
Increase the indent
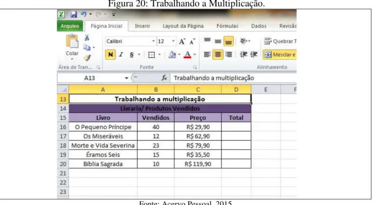click(x=254, y=54)
